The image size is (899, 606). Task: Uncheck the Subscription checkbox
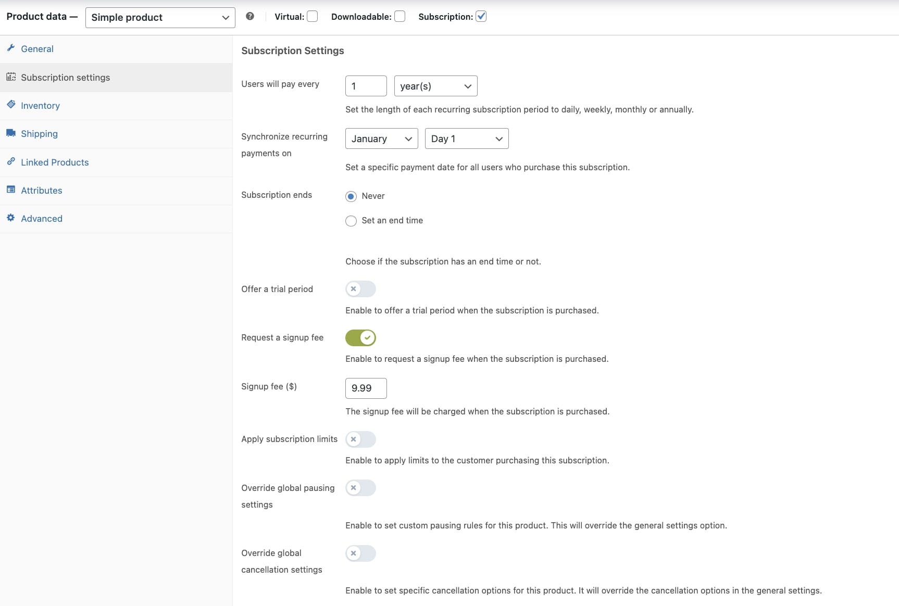point(481,17)
